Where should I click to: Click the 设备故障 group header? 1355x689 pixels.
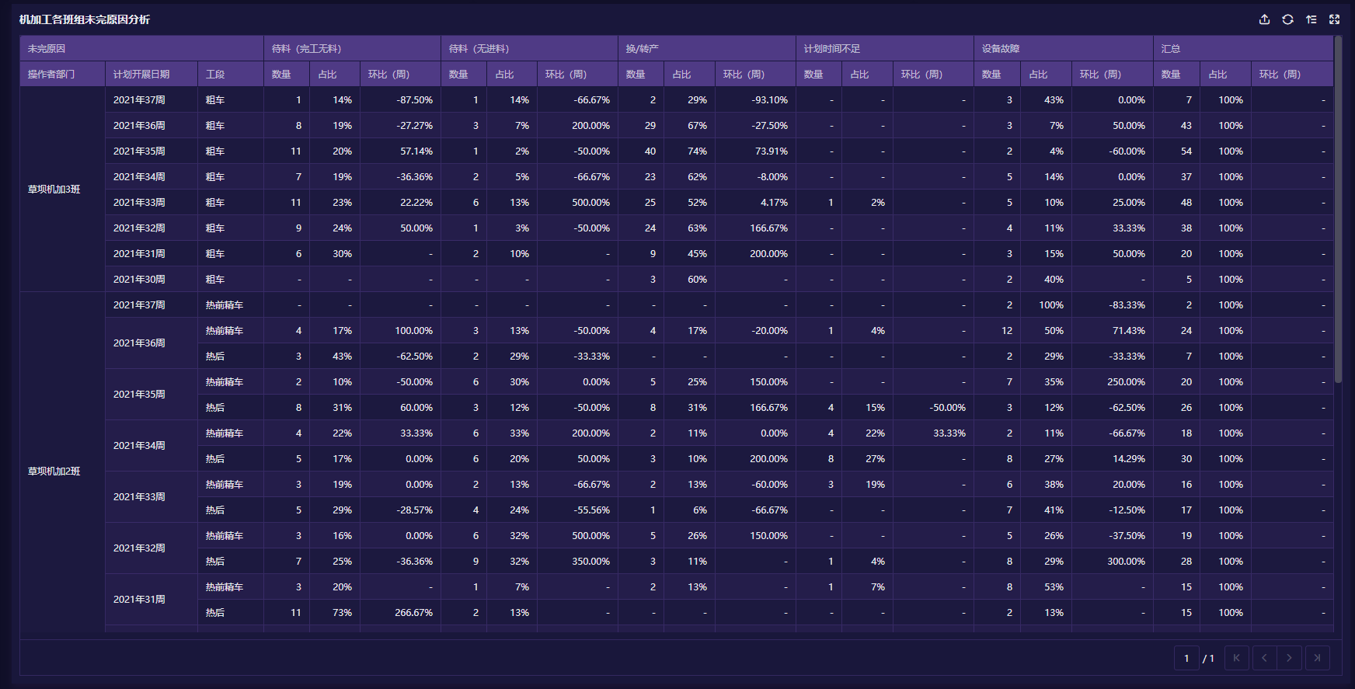click(x=1001, y=49)
